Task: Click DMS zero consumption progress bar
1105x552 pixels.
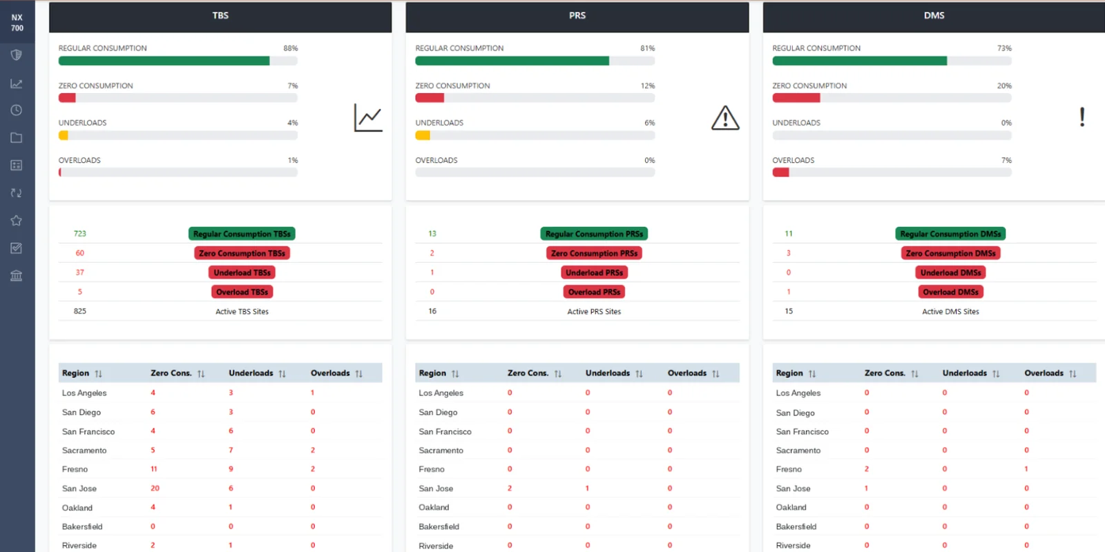Action: [x=892, y=98]
